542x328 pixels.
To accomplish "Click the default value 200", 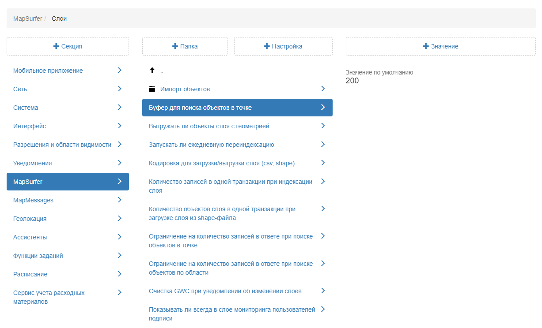I will (352, 81).
